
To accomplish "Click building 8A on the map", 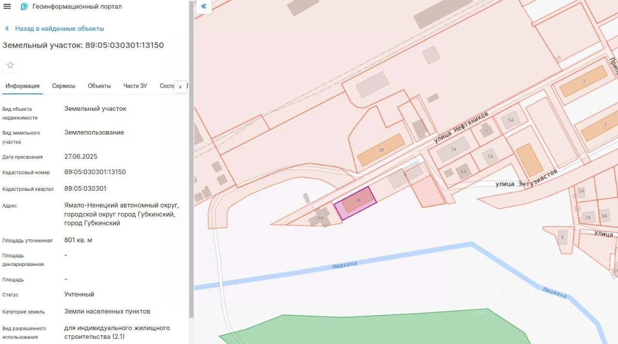I will 464,171.
